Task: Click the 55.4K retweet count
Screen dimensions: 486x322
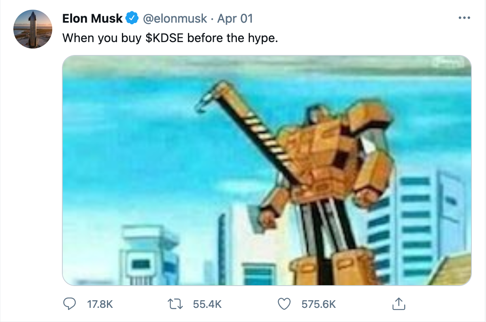Action: (x=207, y=304)
